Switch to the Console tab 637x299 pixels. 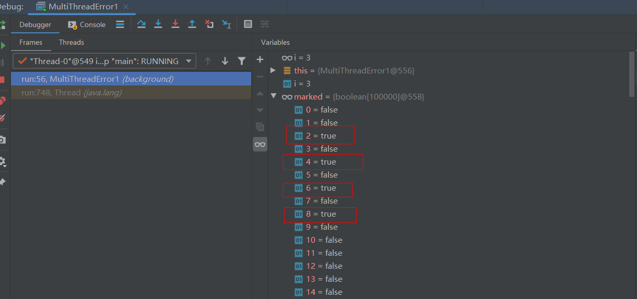tap(87, 24)
